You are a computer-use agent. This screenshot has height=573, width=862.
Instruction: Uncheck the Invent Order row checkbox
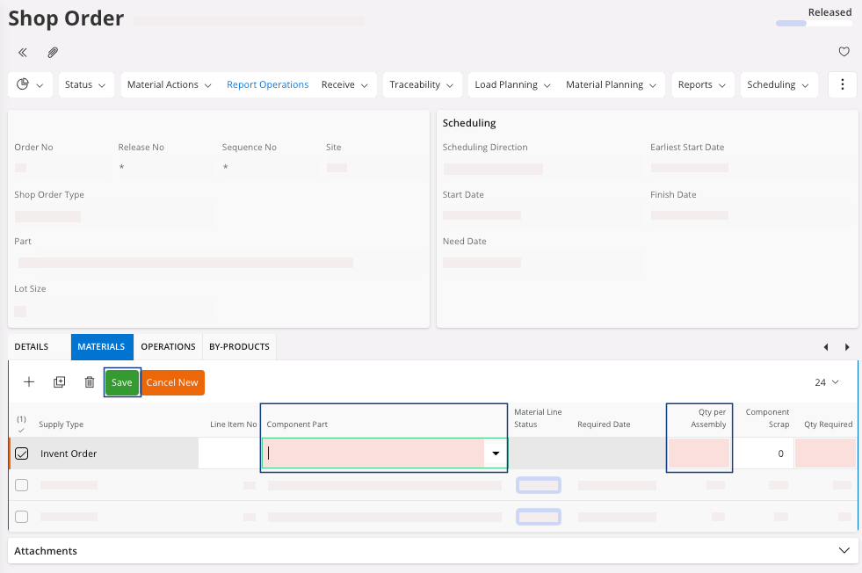(x=22, y=453)
